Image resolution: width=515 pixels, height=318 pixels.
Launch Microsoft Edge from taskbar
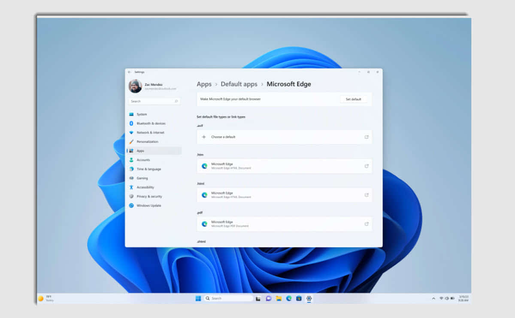[x=289, y=298]
